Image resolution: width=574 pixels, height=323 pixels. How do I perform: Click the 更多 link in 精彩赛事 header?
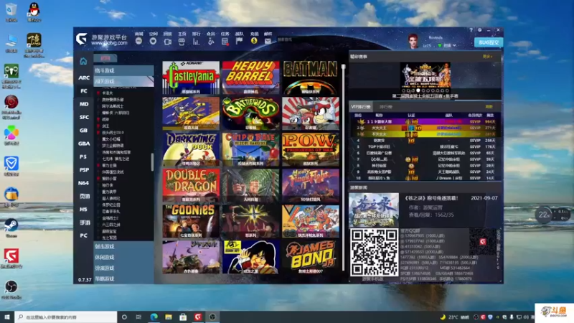point(487,57)
